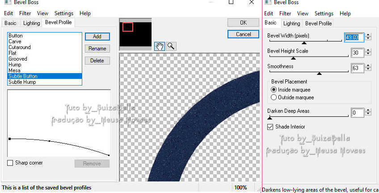Click the Add profile button

pos(97,37)
